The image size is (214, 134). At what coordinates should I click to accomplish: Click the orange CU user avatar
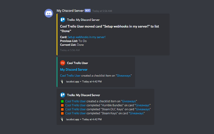63,63
